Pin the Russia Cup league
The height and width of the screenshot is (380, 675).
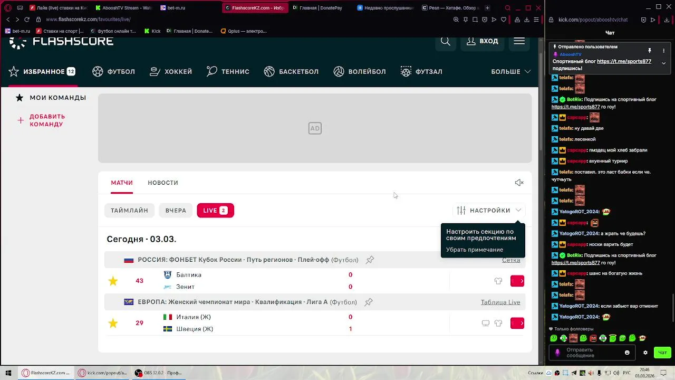[370, 260]
